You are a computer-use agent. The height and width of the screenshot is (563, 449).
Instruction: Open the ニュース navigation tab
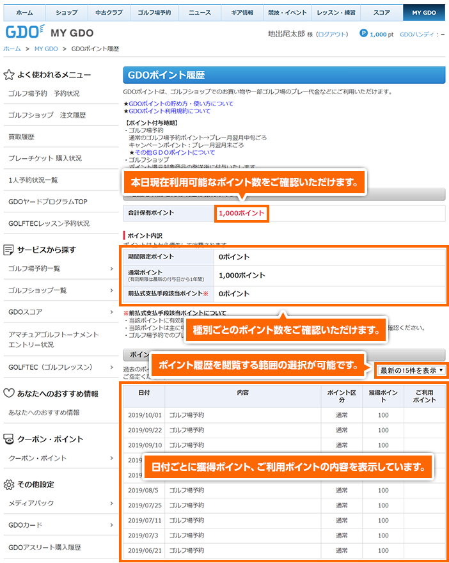pos(200,13)
